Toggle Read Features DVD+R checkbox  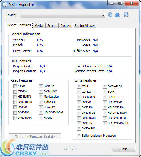click(x=41, y=86)
